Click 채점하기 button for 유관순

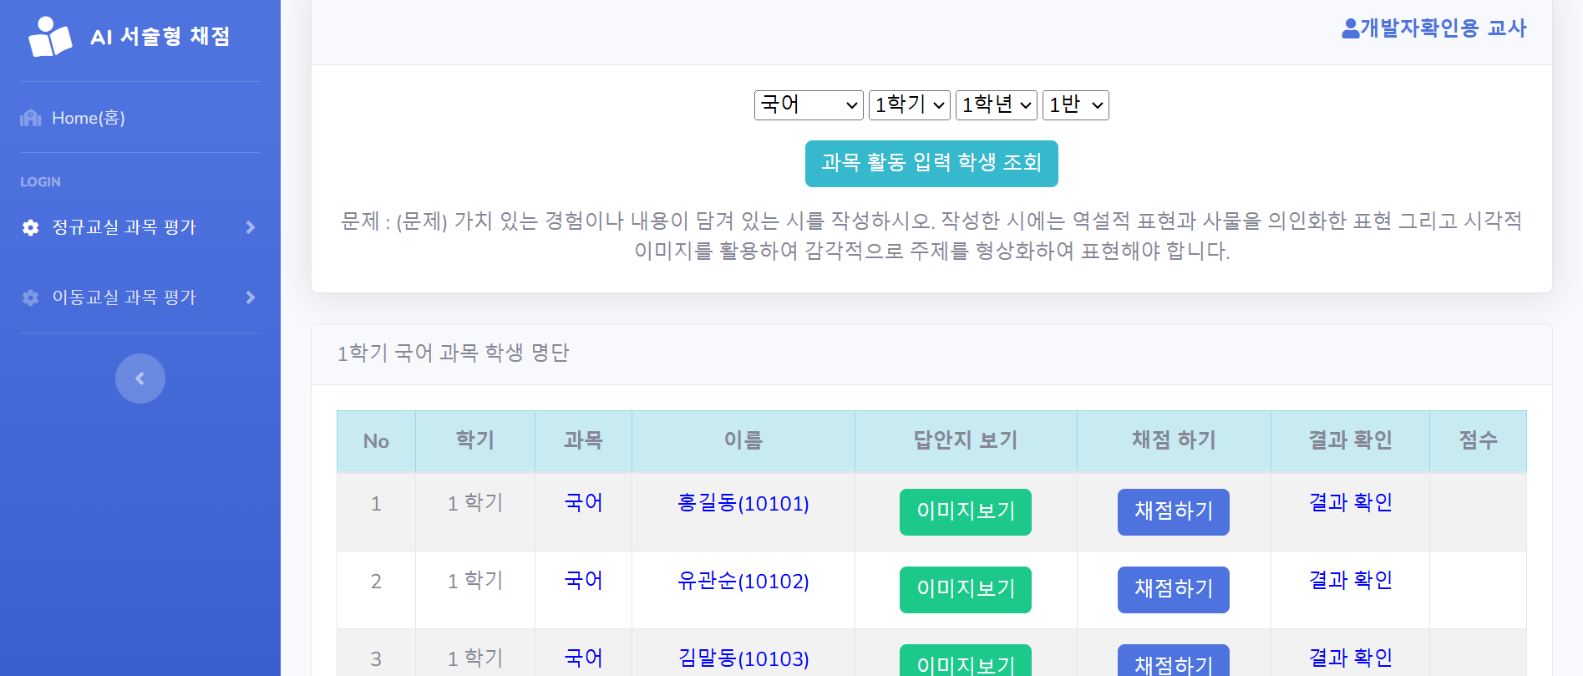point(1173,589)
